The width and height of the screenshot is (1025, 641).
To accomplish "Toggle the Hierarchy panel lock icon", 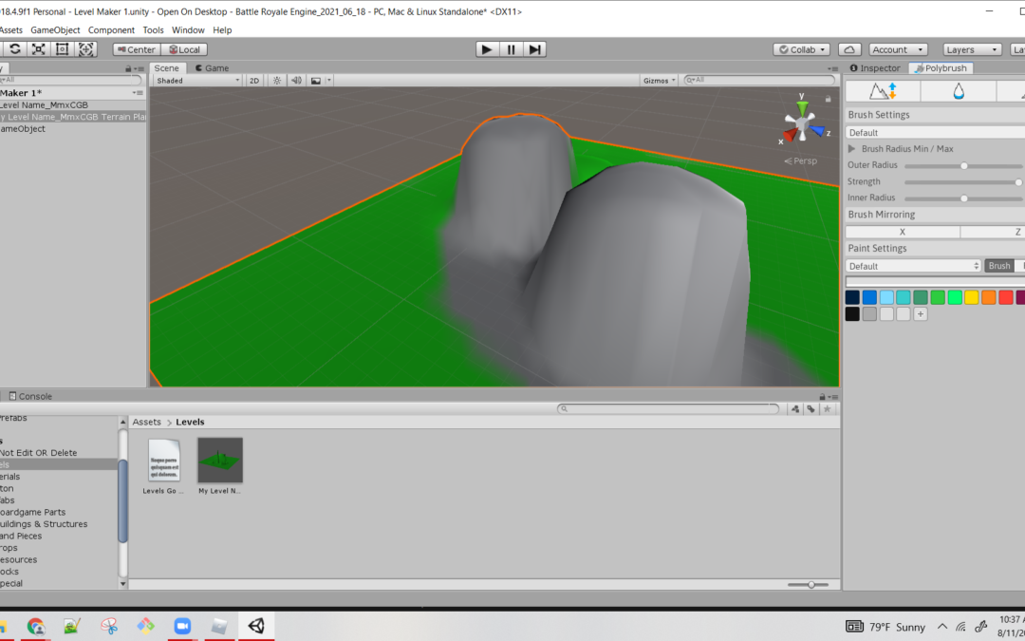I will pos(128,68).
